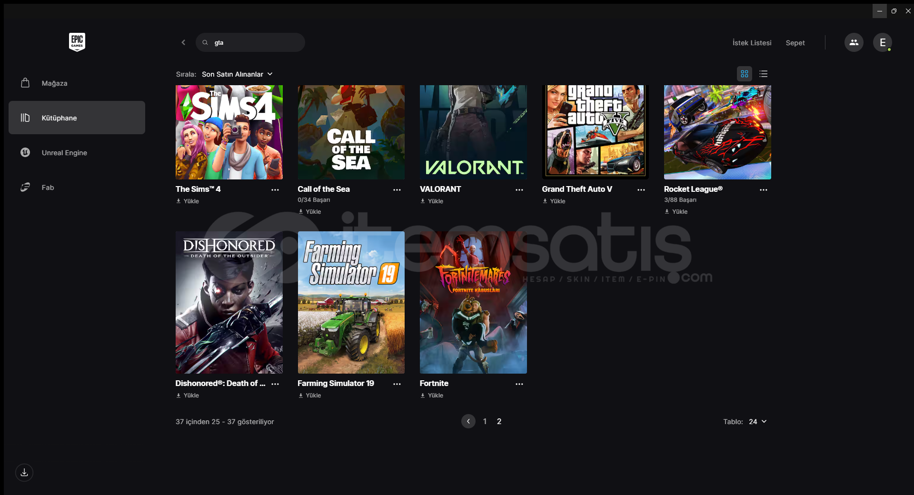Open the Tablo items-per-page dropdown
This screenshot has width=914, height=495.
tap(757, 422)
